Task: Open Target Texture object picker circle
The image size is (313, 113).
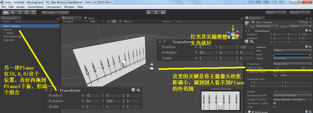Action: [x=311, y=99]
